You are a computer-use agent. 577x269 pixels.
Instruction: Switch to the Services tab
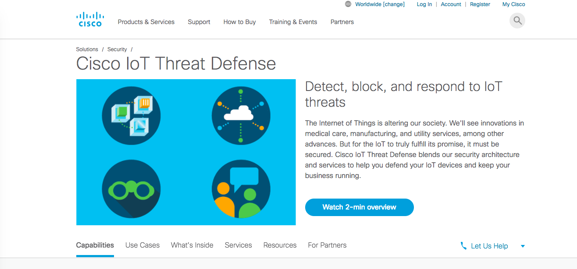[x=239, y=245]
